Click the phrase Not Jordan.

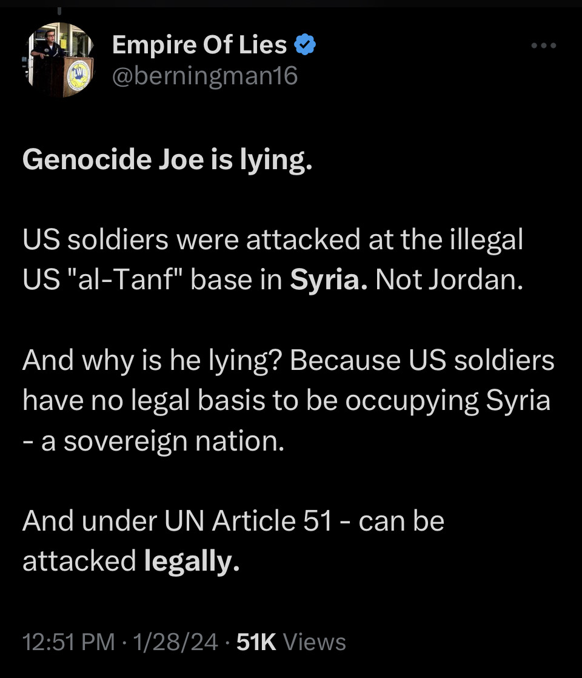(449, 280)
